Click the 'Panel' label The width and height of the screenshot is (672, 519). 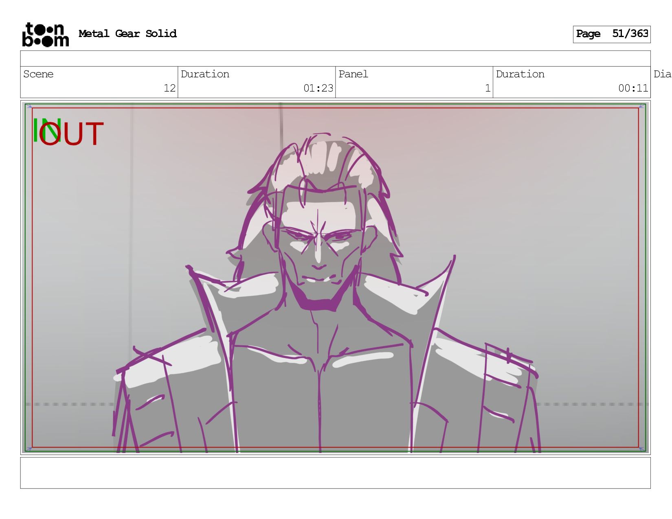pos(353,74)
